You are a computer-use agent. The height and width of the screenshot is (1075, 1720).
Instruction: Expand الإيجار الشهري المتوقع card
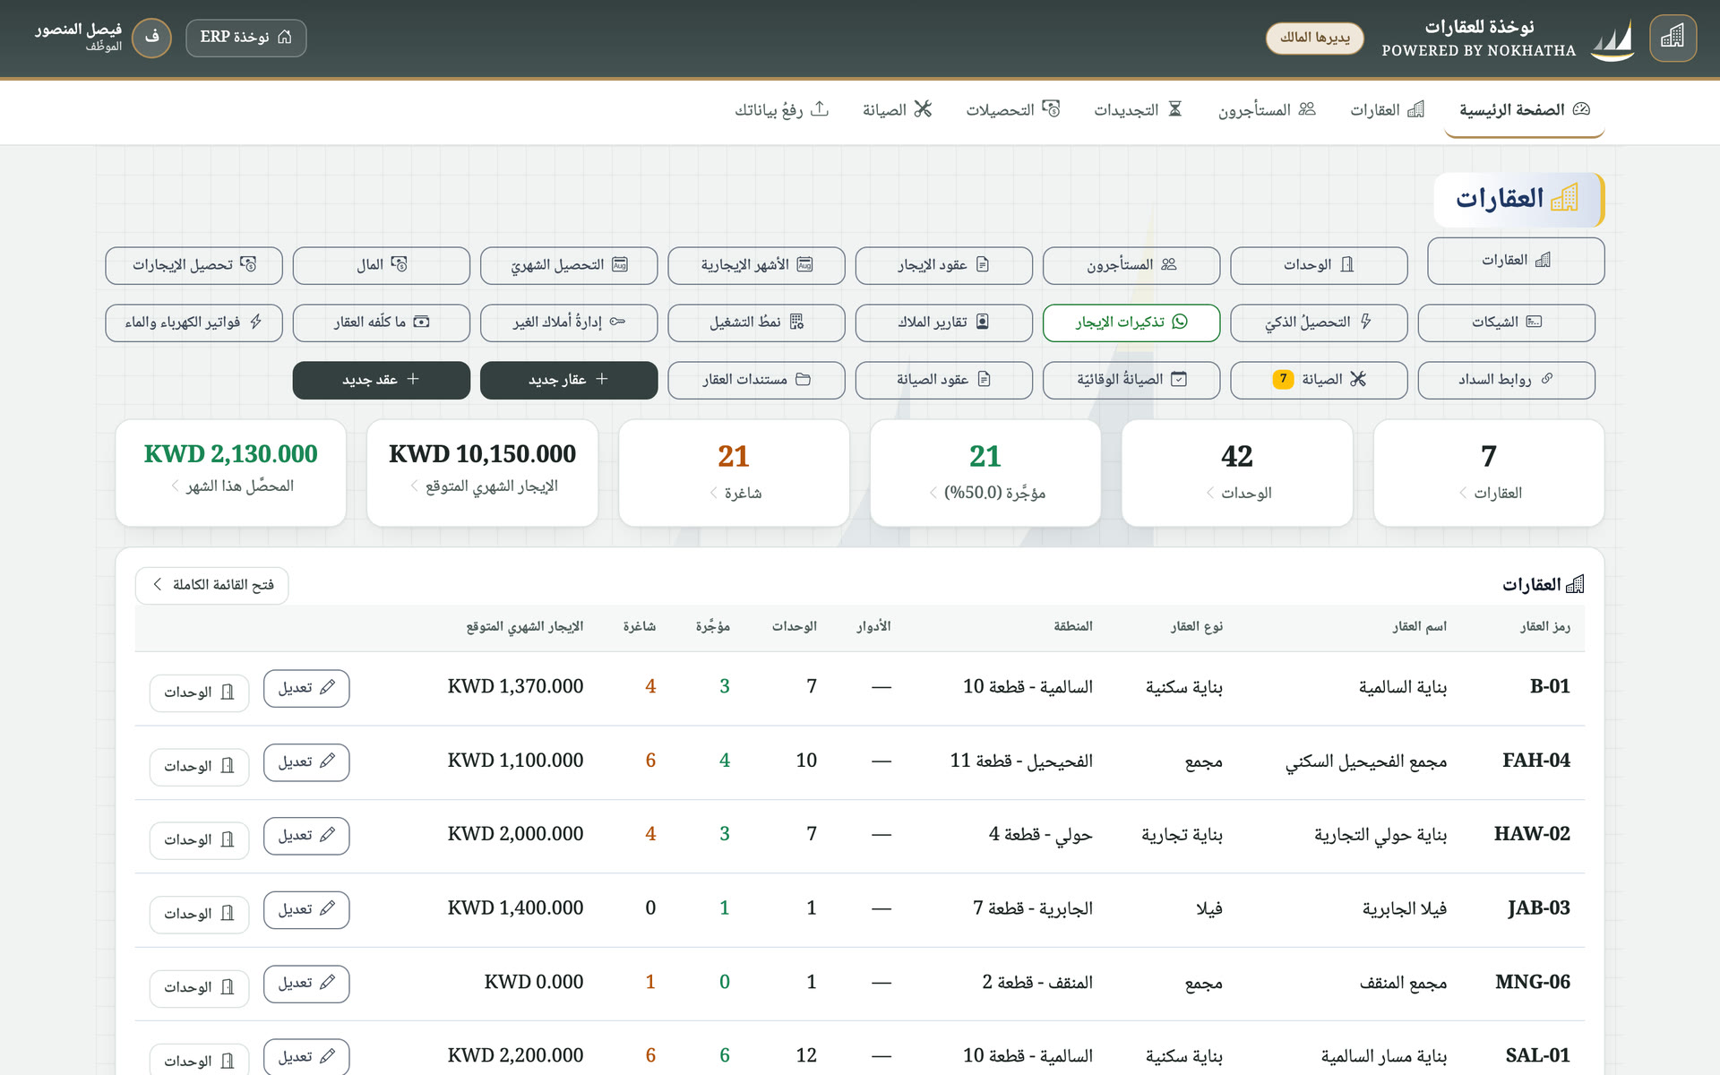point(482,473)
